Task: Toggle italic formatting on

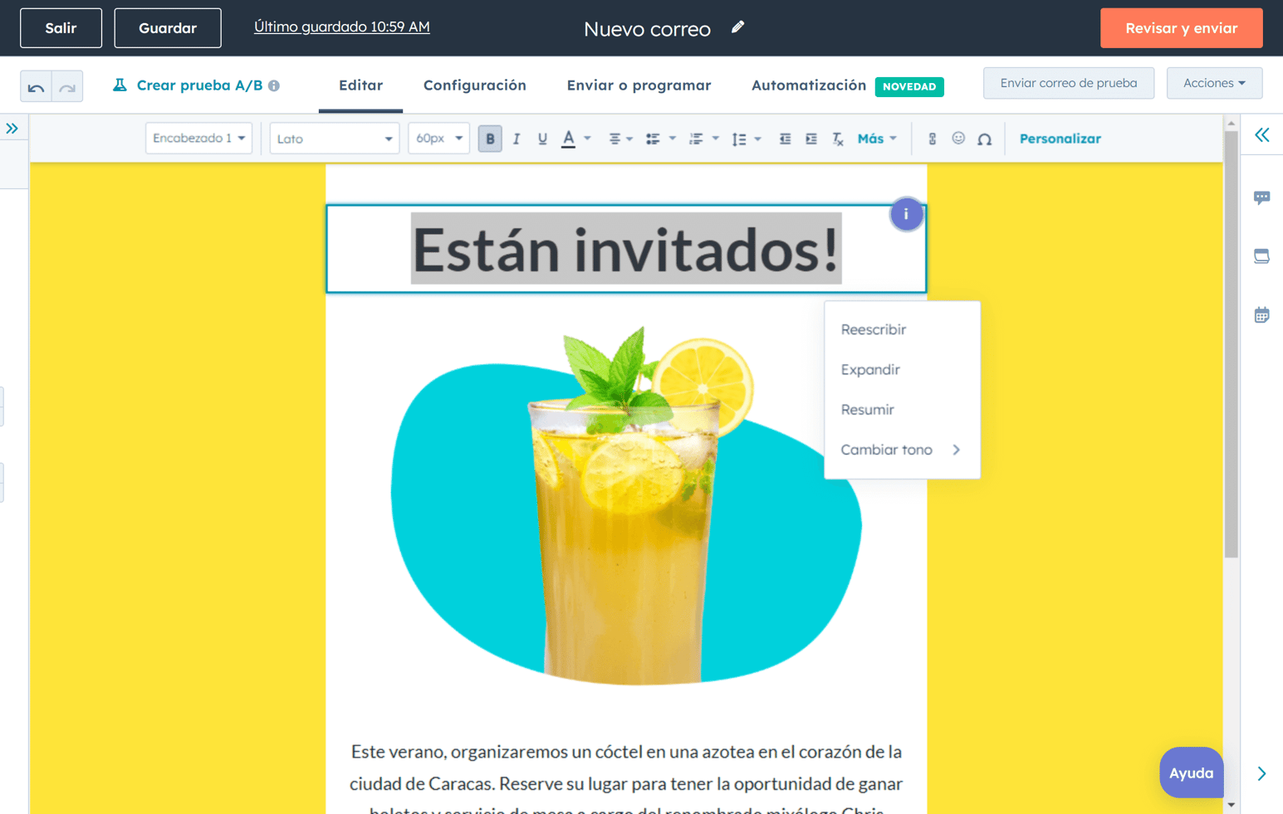Action: (x=516, y=138)
